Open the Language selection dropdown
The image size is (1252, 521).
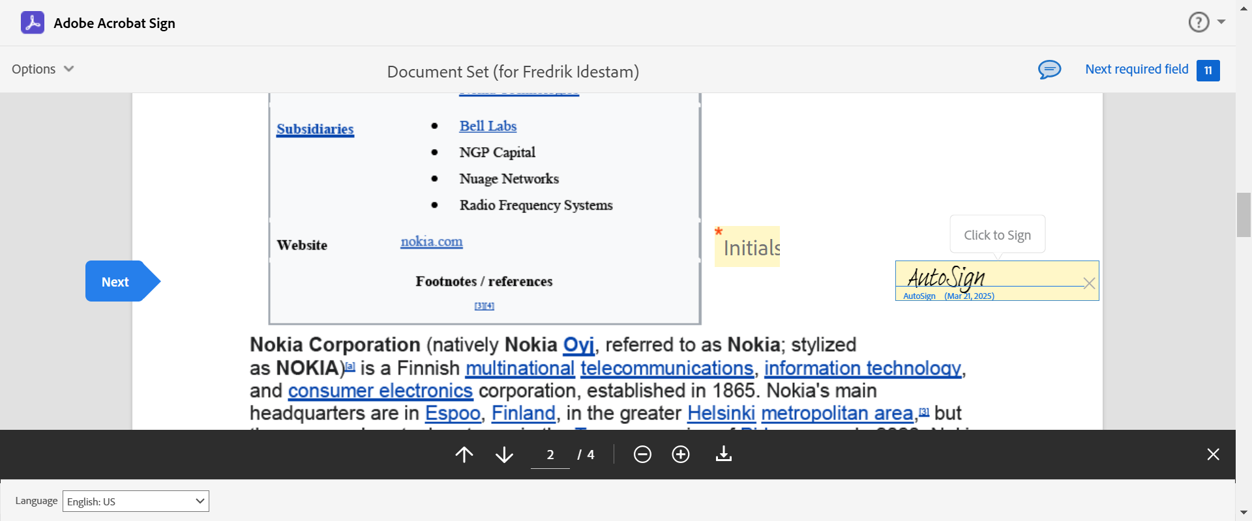coord(136,501)
